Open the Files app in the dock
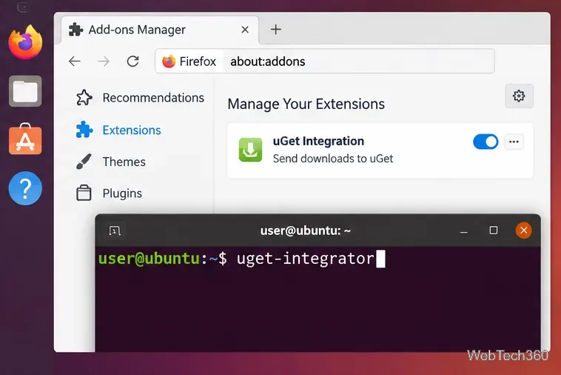Viewport: 561px width, 375px height. pos(25,91)
